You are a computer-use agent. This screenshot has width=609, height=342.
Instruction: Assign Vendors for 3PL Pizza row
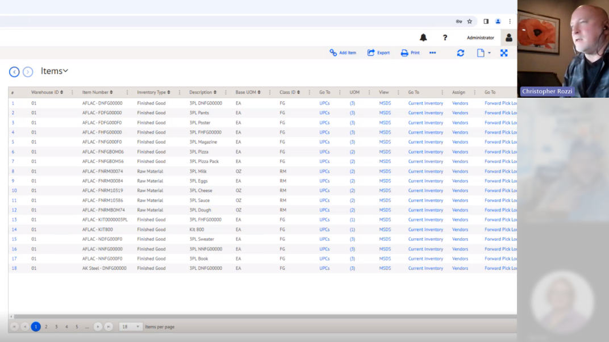click(460, 152)
